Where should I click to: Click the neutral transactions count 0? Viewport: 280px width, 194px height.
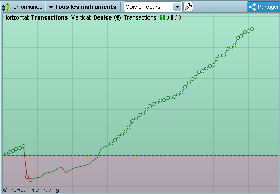[172, 17]
